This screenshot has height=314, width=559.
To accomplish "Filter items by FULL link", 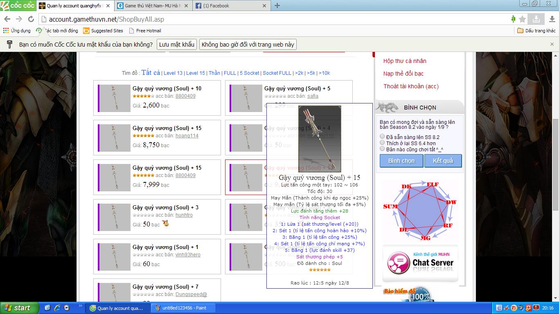I will click(x=230, y=73).
